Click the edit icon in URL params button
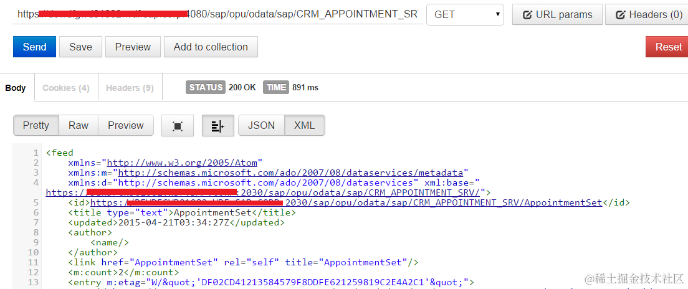Image resolution: width=688 pixels, height=289 pixels. click(x=528, y=15)
